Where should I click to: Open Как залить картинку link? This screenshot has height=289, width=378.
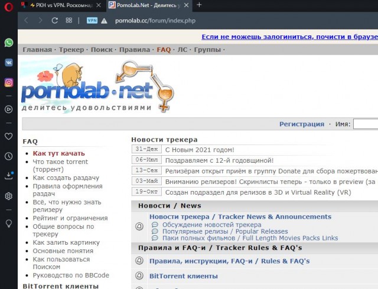click(66, 242)
